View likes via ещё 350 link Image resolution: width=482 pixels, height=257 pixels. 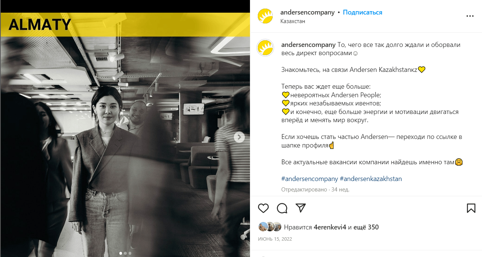(367, 227)
